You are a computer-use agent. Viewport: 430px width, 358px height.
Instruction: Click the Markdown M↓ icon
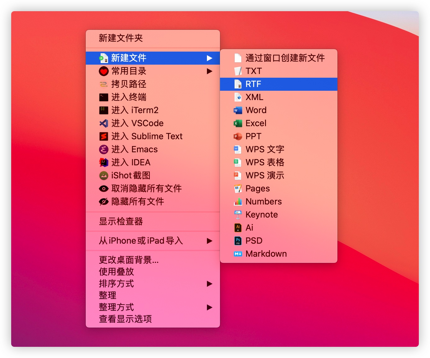click(x=238, y=254)
